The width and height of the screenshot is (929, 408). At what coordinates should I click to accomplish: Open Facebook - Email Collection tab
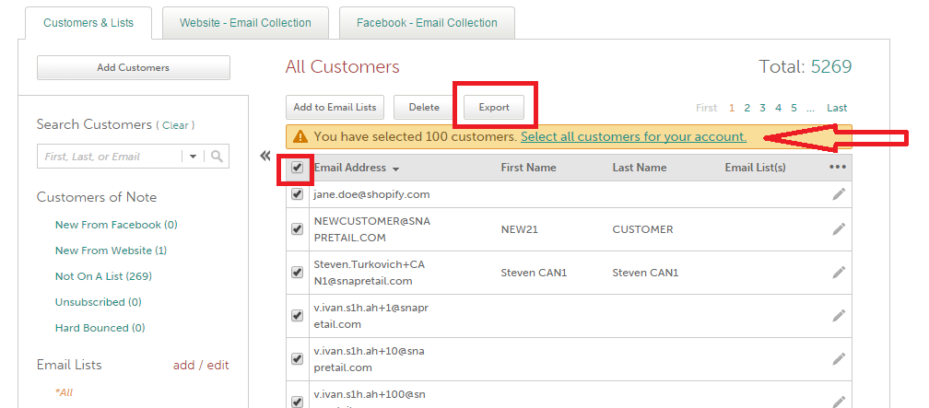pyautogui.click(x=427, y=23)
